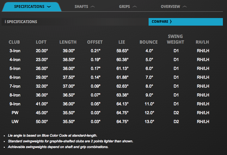227x155 pixels.
Task: Click the 64.13° lie value
Action: pos(122,104)
